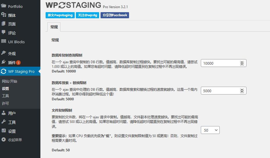Click the Default: 5000 text
This screenshot has width=270, height=158.
click(63, 99)
